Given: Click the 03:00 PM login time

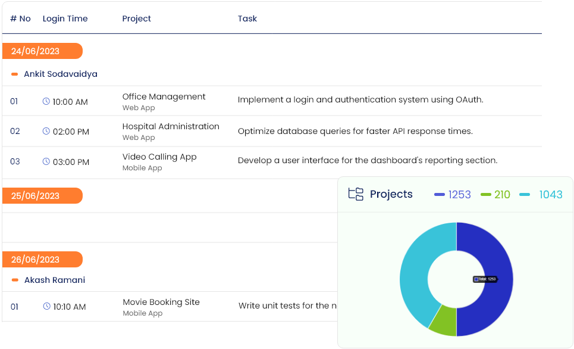Looking at the screenshot, I should [71, 162].
